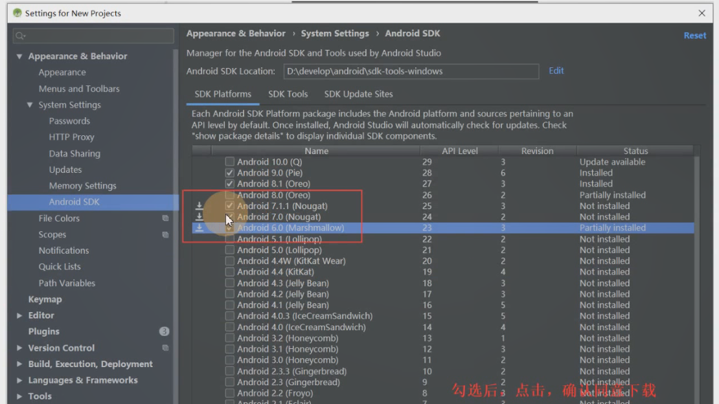
Task: Open the Data Sharing settings
Action: [x=74, y=153]
